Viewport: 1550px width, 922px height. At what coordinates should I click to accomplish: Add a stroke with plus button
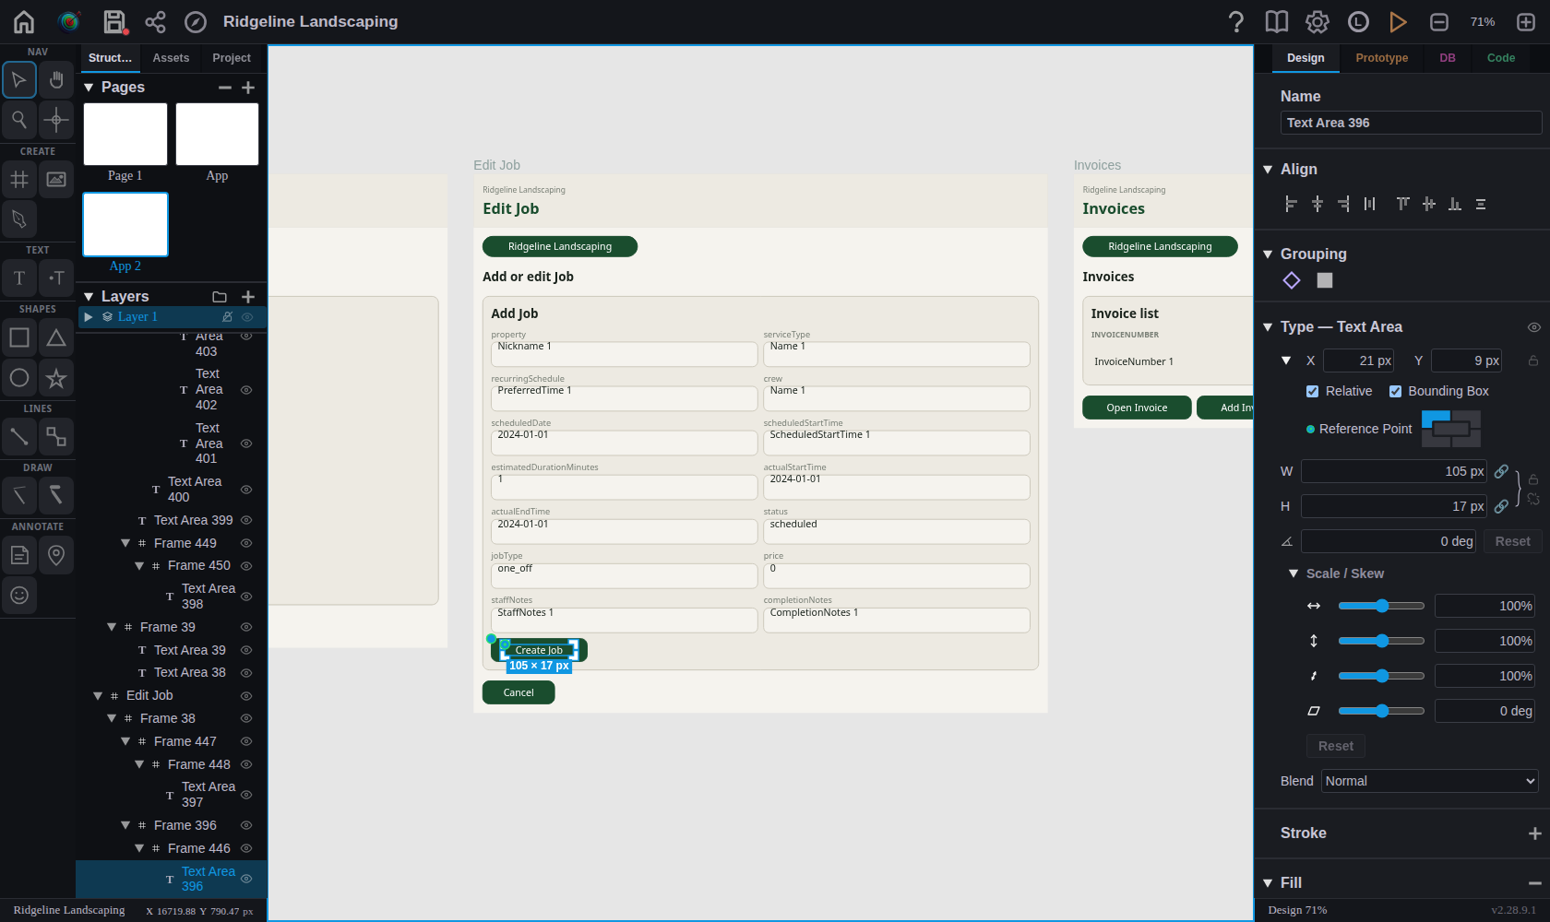pos(1535,833)
